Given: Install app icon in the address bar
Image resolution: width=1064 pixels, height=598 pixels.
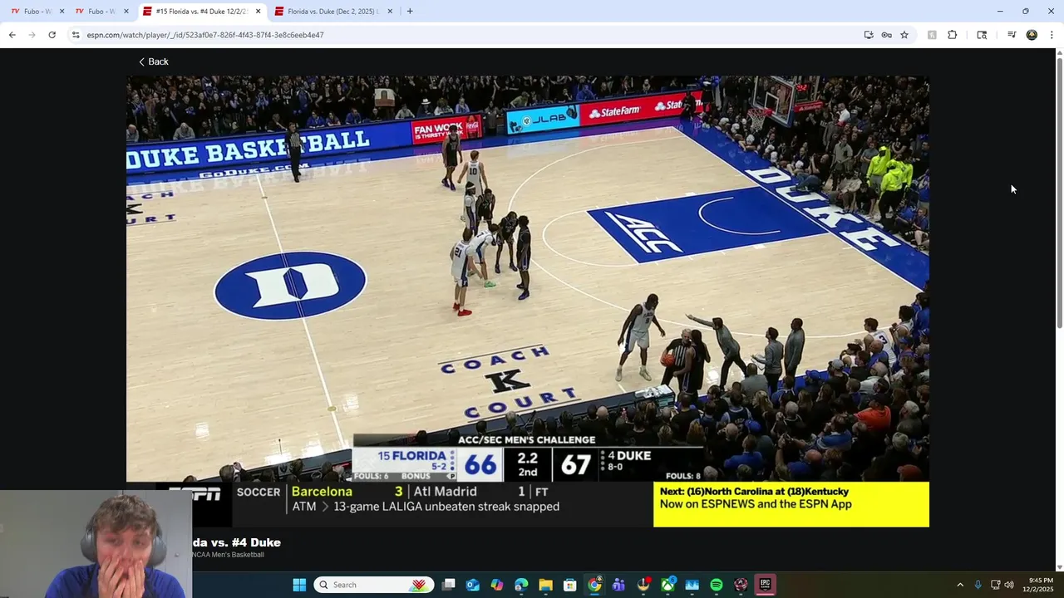Looking at the screenshot, I should coord(869,35).
